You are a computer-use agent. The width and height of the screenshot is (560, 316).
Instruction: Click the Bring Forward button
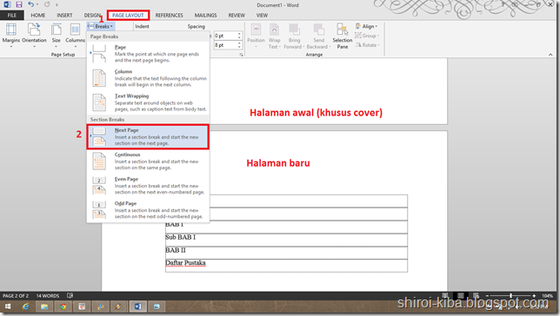point(294,36)
